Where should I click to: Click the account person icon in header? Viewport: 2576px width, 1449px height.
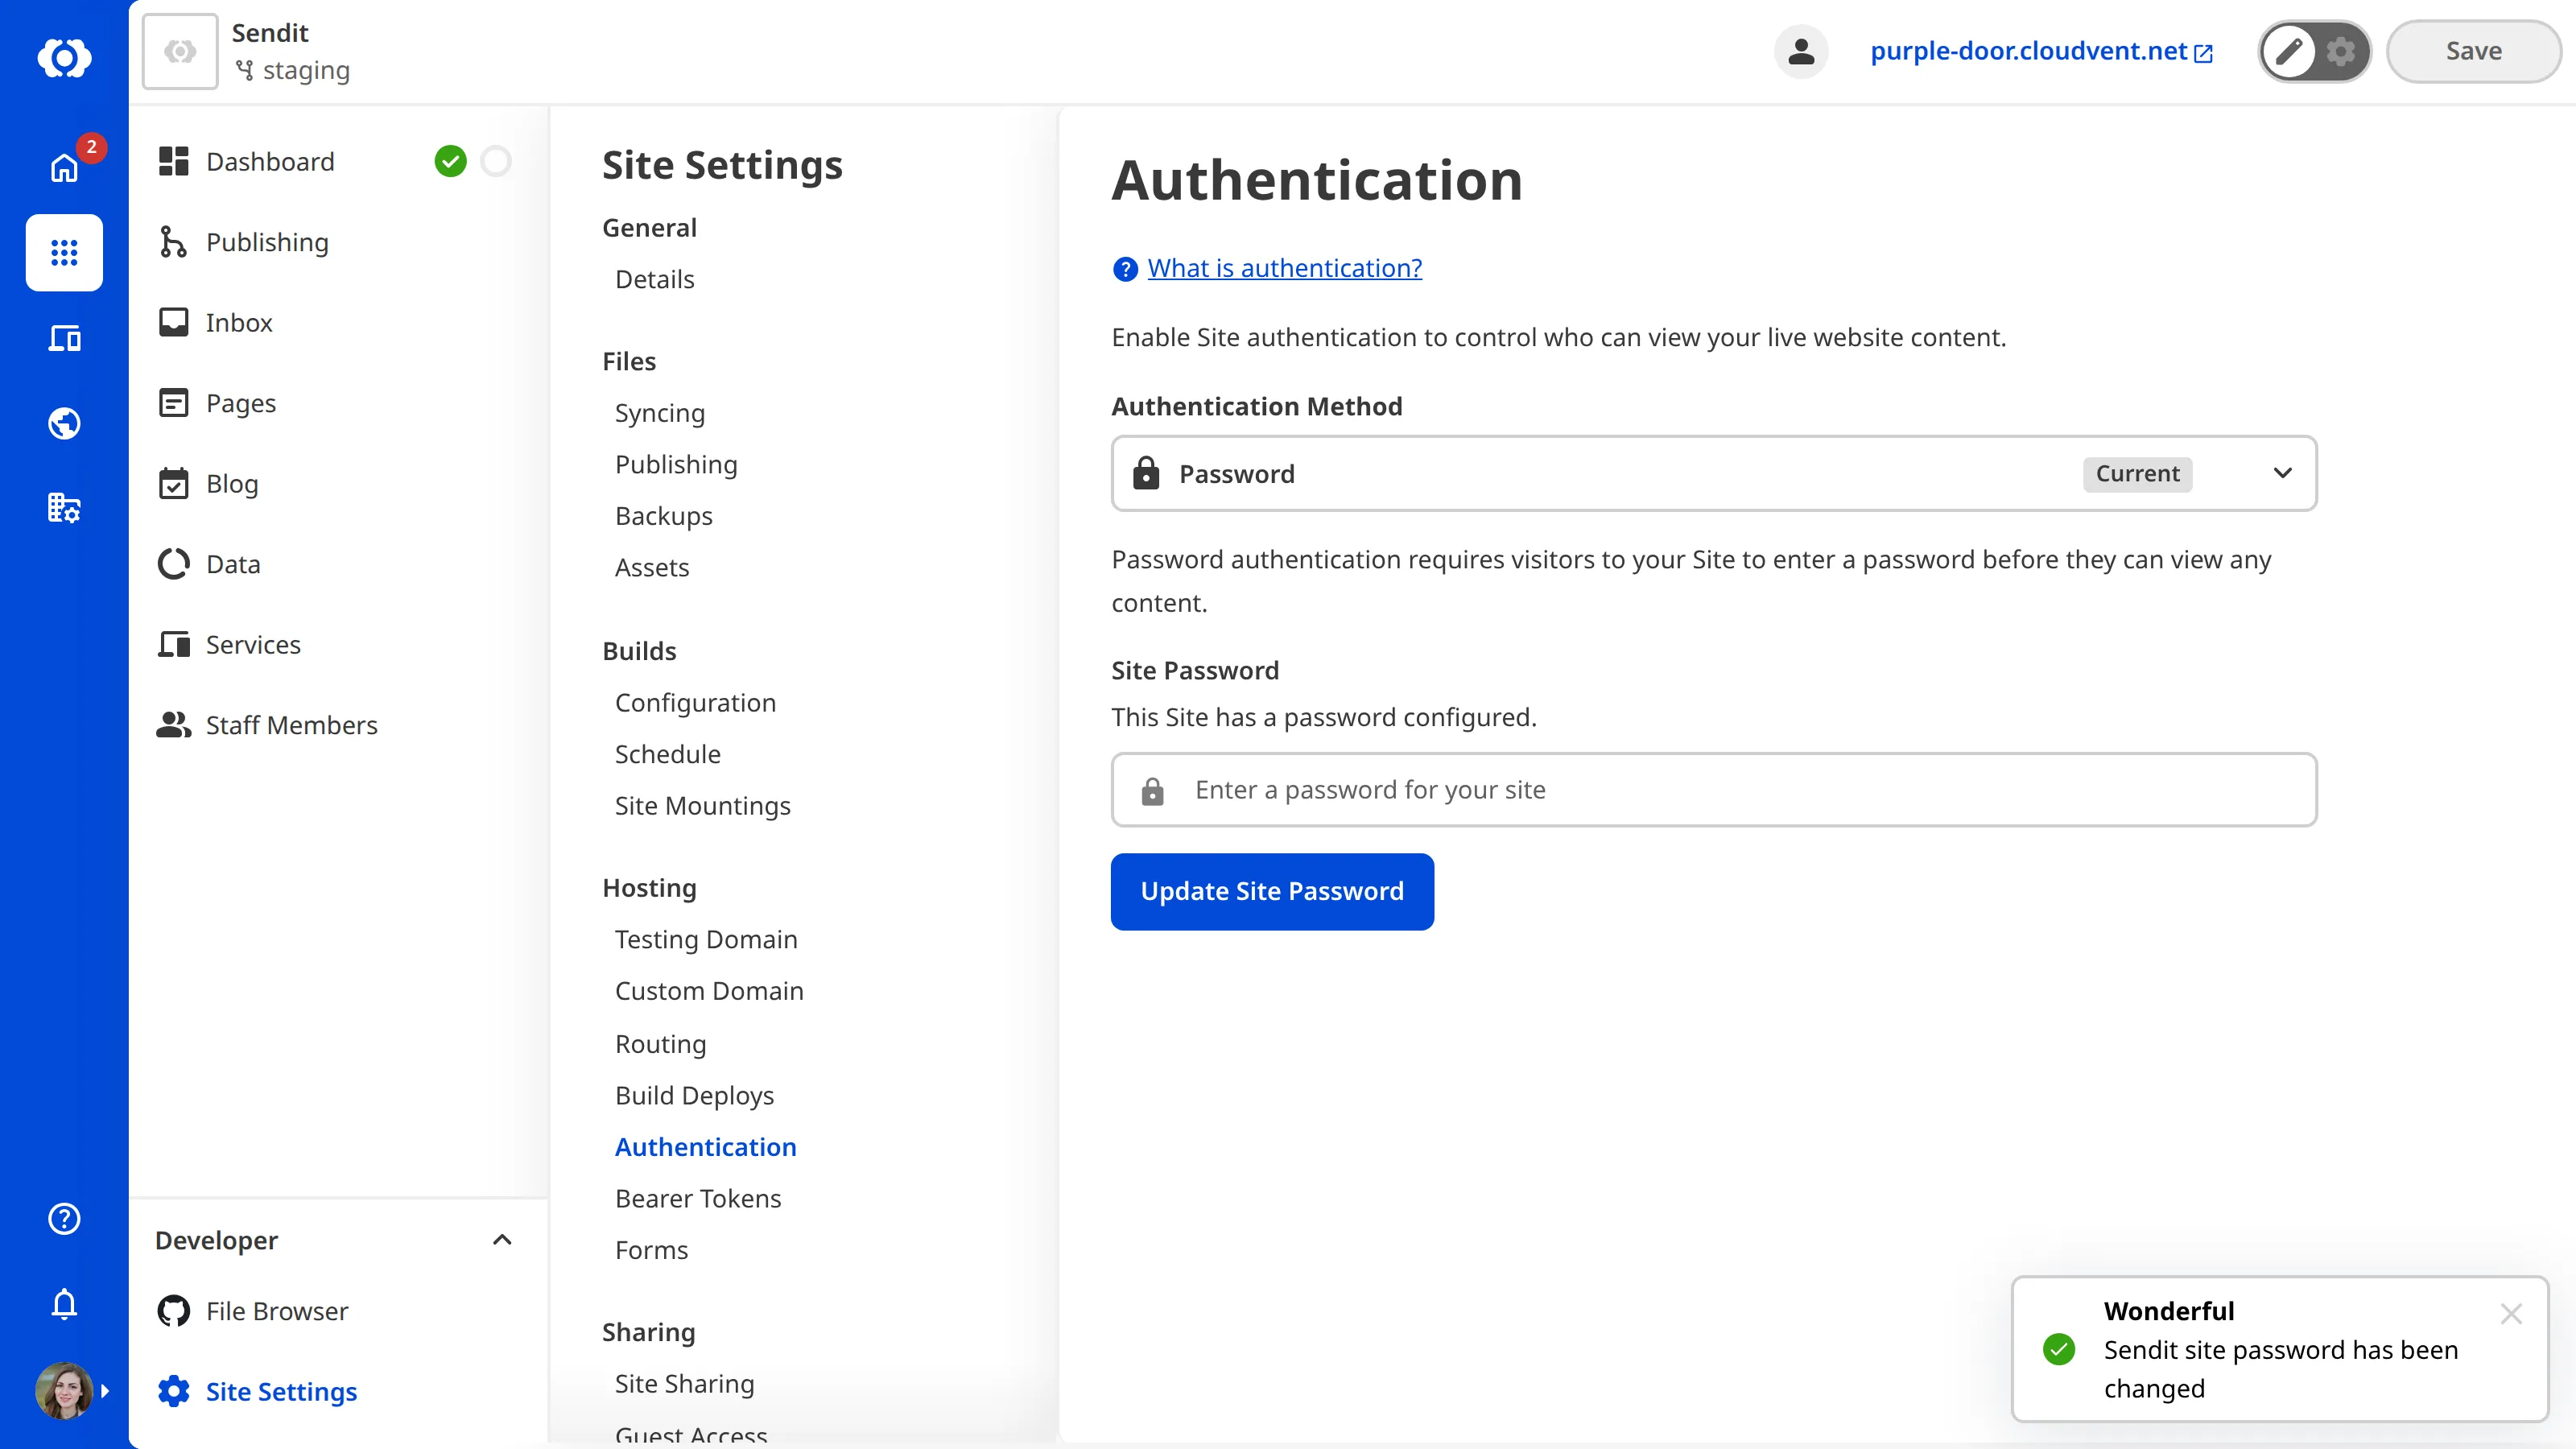click(1801, 51)
